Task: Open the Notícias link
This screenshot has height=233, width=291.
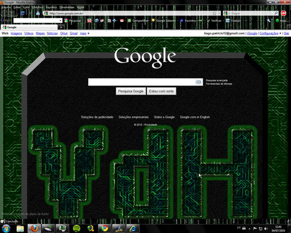Action: [x=52, y=33]
